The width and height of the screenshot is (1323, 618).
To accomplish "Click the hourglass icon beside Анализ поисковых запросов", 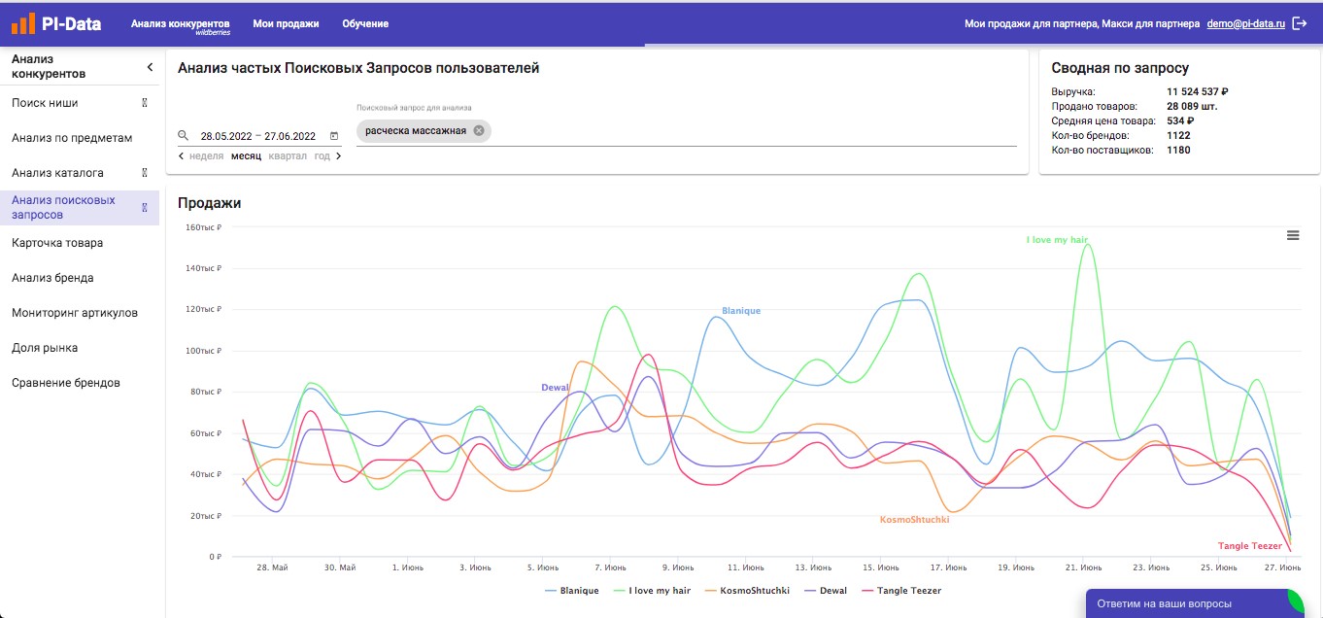I will (x=145, y=207).
